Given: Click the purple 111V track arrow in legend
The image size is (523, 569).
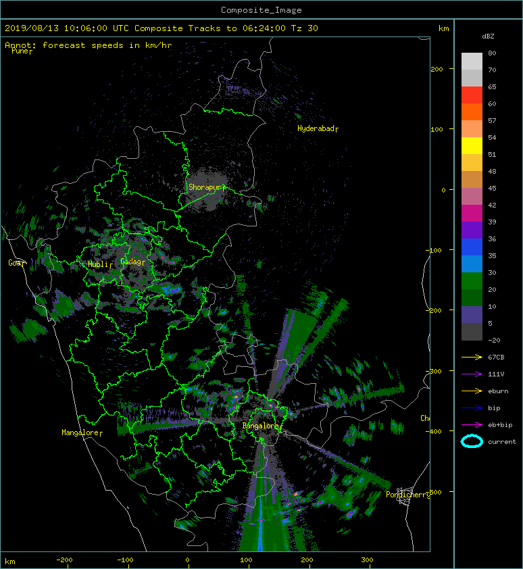Looking at the screenshot, I should click(x=472, y=374).
